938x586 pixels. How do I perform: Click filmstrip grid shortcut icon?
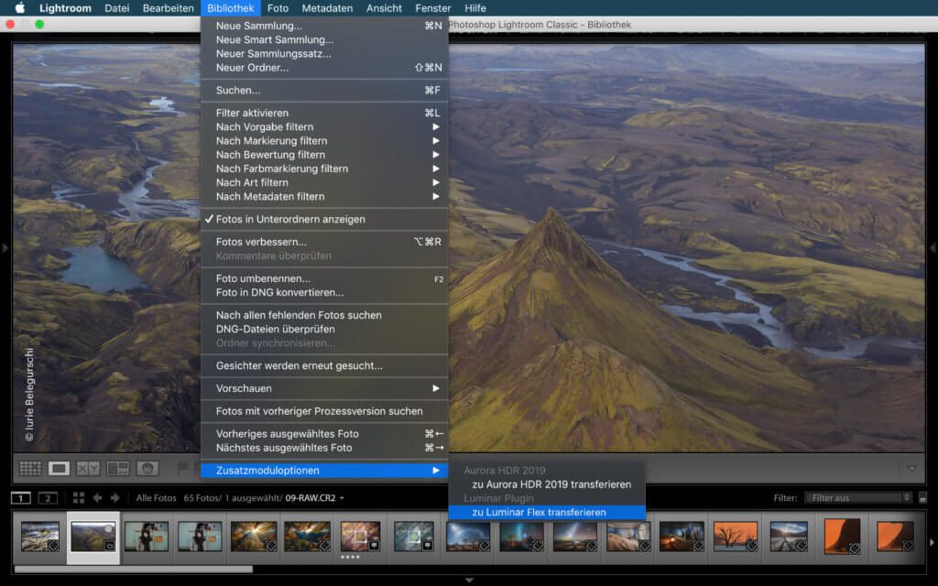point(79,498)
